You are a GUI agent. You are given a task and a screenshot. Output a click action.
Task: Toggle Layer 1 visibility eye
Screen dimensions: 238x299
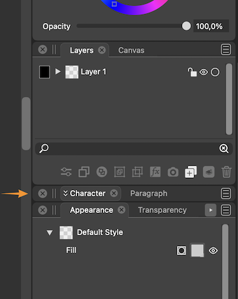click(x=204, y=72)
